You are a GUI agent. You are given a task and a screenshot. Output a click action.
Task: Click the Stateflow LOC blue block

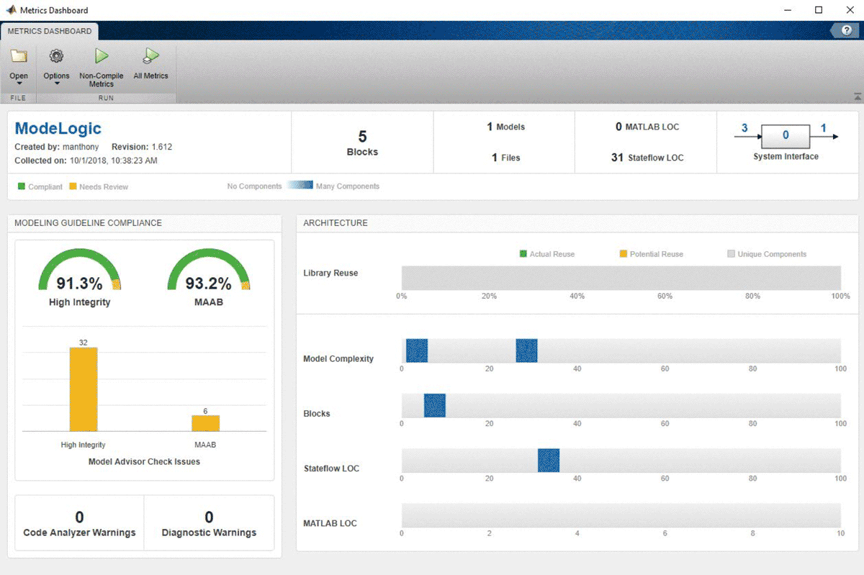click(549, 461)
